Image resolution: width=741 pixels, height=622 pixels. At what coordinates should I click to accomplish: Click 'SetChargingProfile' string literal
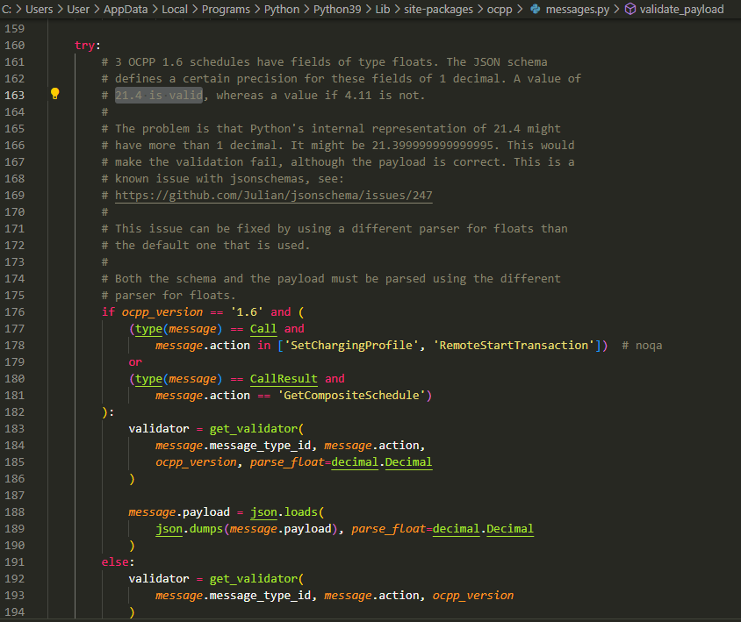pos(351,345)
